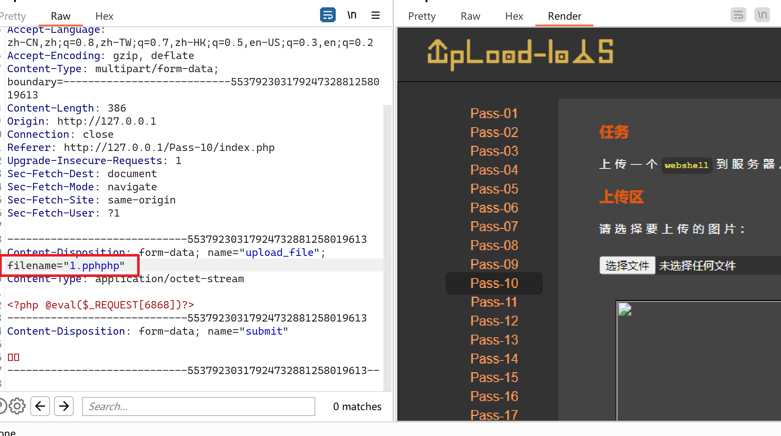This screenshot has width=781, height=436.
Task: Open response Pretty tab
Action: (422, 16)
